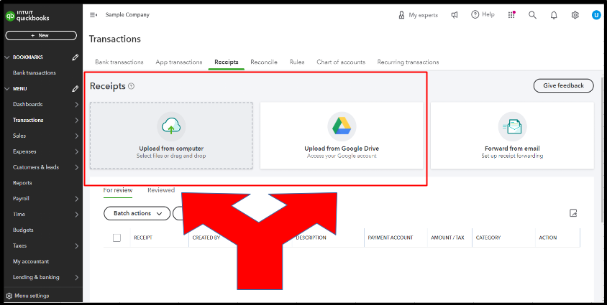607x305 pixels.
Task: Open Reports in the sidebar
Action: click(22, 183)
